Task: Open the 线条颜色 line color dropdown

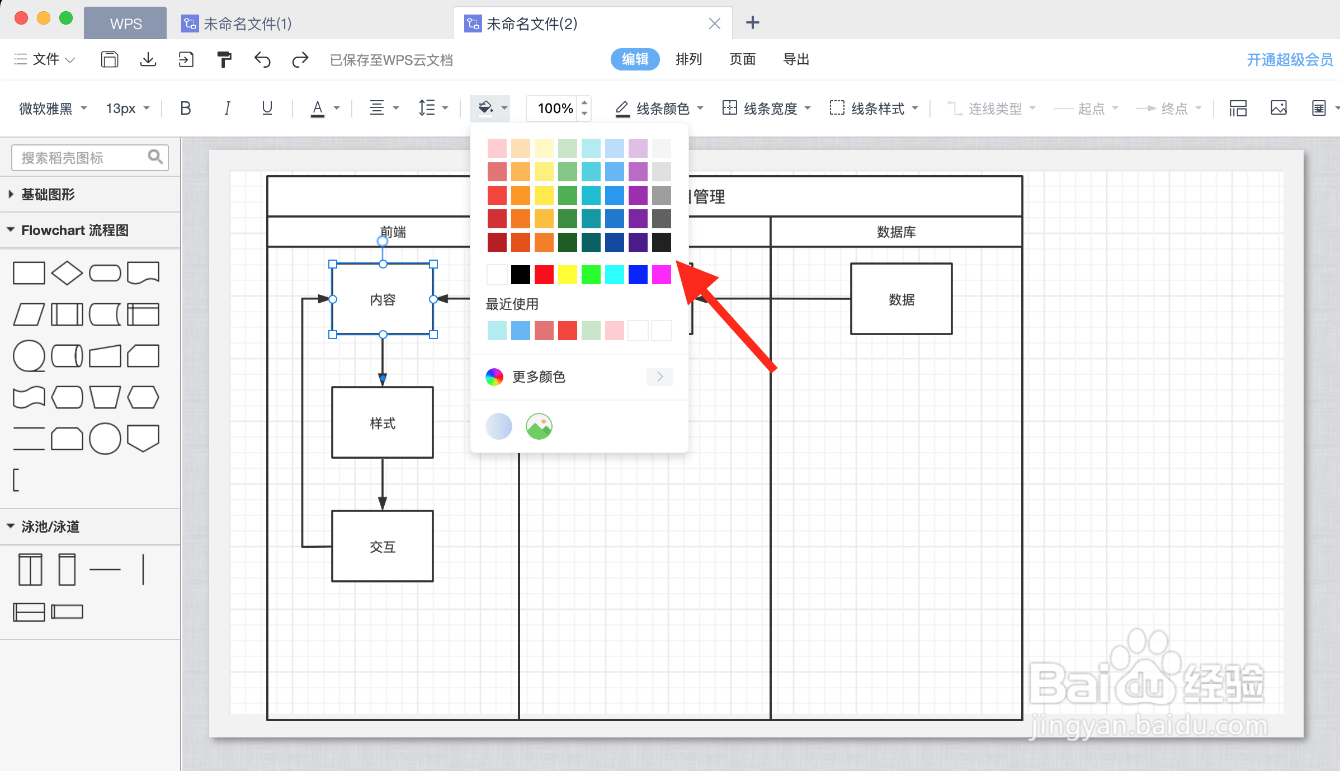Action: [x=659, y=108]
